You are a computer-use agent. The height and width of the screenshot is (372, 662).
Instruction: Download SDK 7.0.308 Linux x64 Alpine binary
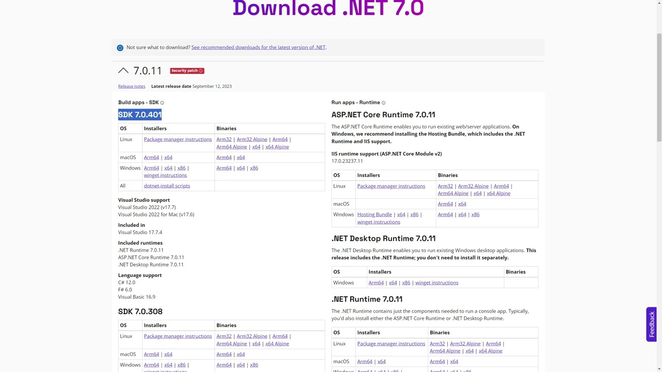(x=277, y=344)
